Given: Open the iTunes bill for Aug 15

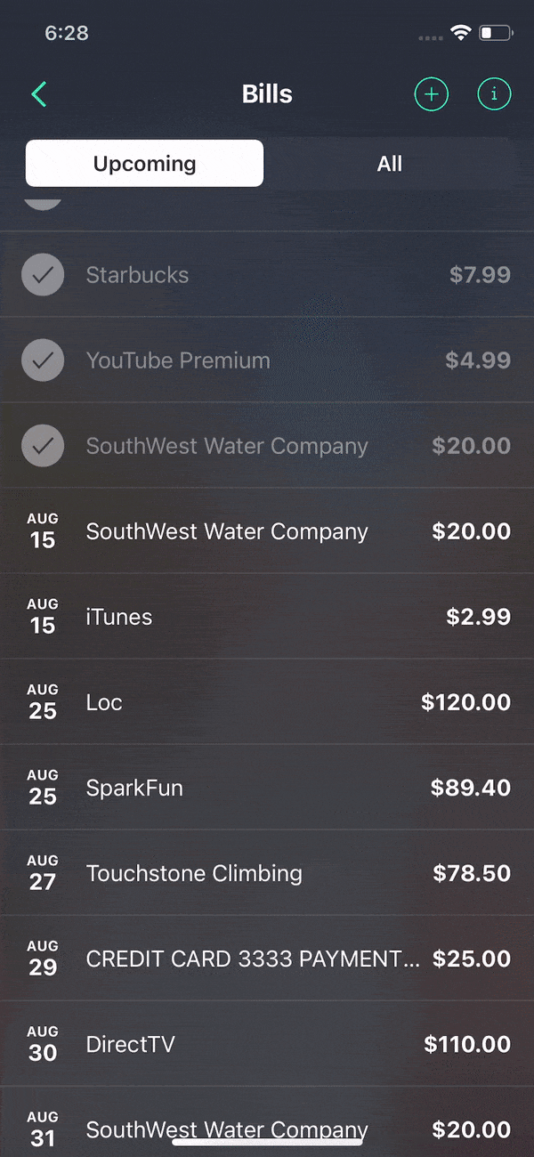Looking at the screenshot, I should coord(267,616).
